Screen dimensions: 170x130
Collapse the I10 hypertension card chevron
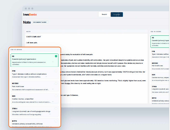pyautogui.click(x=53, y=62)
